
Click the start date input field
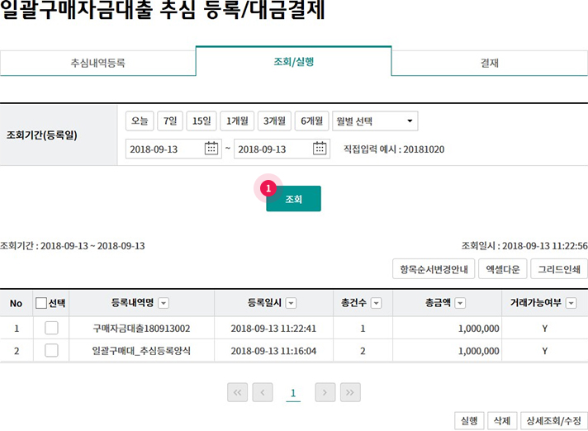coord(164,149)
